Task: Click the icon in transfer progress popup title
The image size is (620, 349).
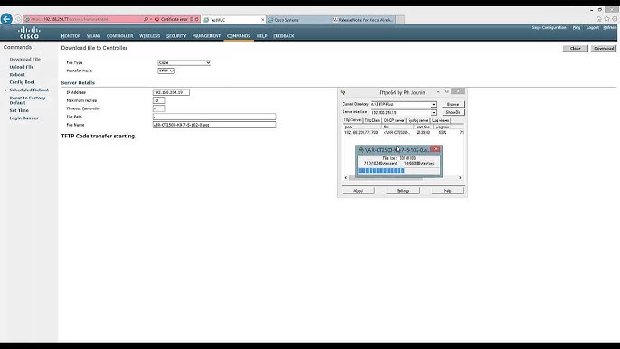Action: [361, 150]
